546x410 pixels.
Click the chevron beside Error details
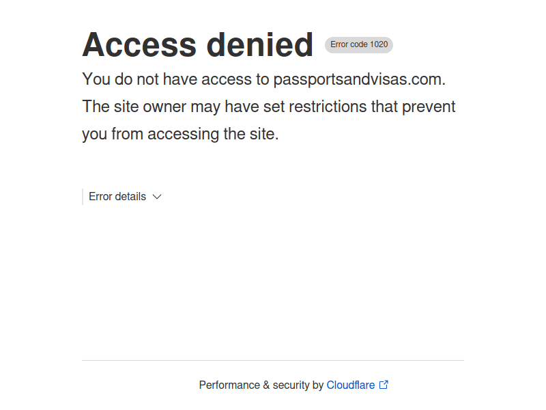pyautogui.click(x=157, y=197)
